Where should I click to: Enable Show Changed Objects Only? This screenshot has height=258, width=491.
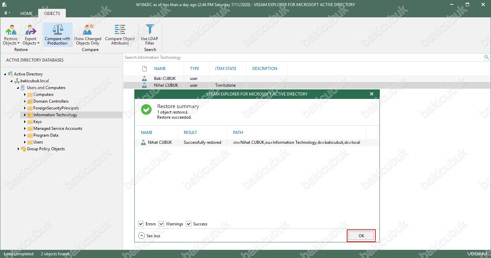coord(88,35)
